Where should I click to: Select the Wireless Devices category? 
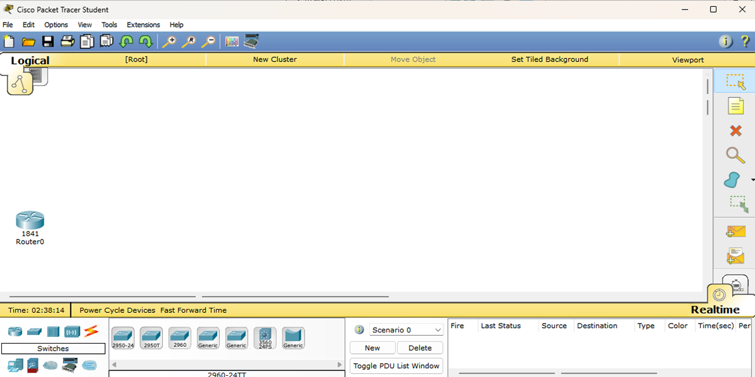tap(72, 331)
